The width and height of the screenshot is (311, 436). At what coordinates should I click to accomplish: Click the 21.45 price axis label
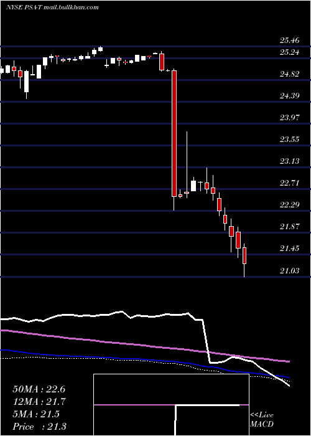coord(290,249)
